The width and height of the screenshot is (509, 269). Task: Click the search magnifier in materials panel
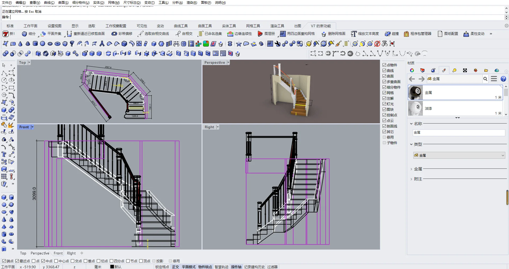[485, 79]
